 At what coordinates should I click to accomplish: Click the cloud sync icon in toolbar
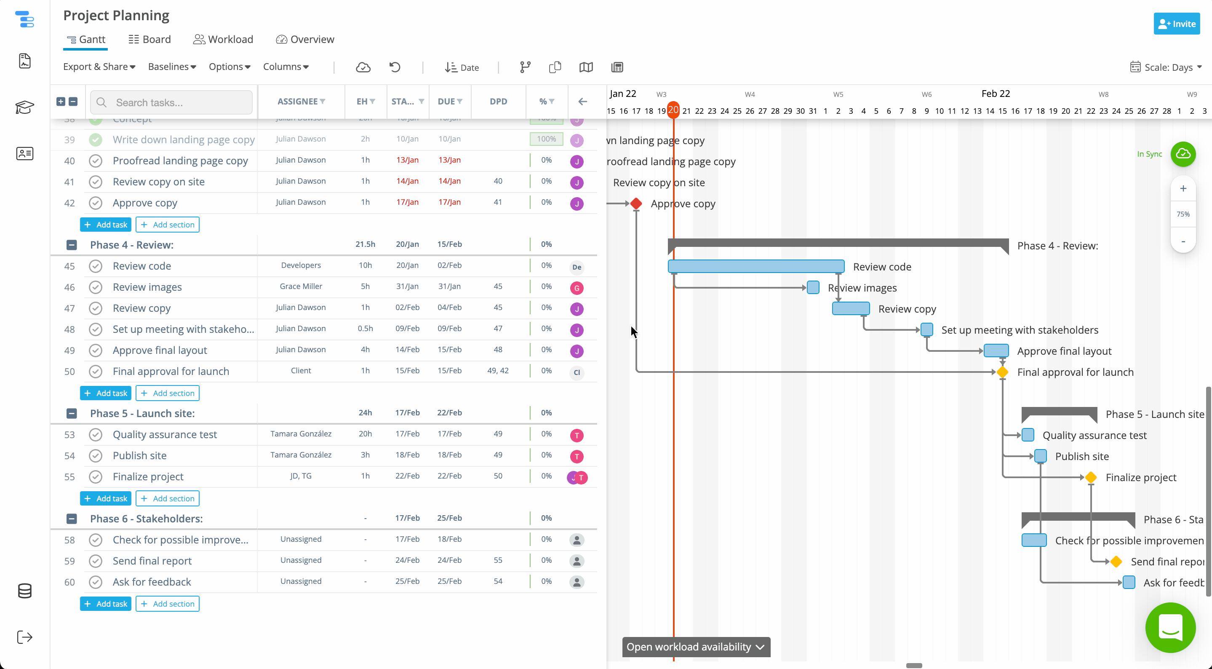point(363,67)
